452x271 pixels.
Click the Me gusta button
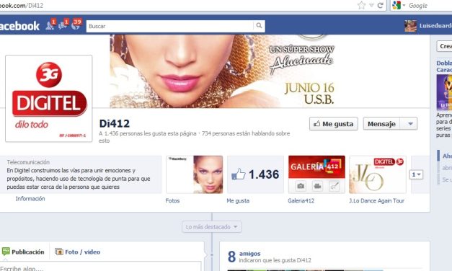[334, 124]
